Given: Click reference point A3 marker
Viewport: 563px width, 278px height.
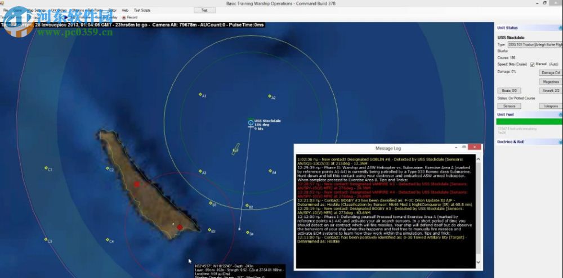Looking at the screenshot, I should pos(200,171).
